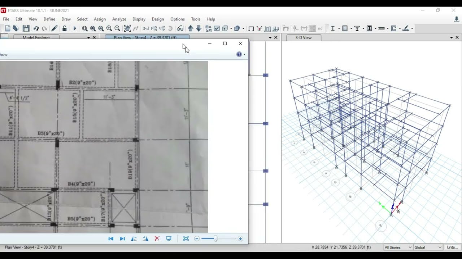Select the 3-D View tab
This screenshot has width=462, height=259.
[x=304, y=37]
